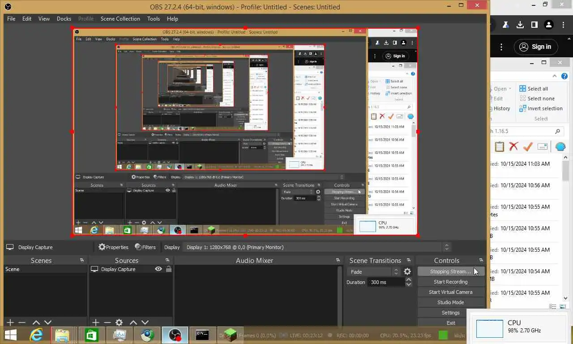Move source down in Sources list
Viewport: 573px width, 344px height.
pyautogui.click(x=145, y=322)
